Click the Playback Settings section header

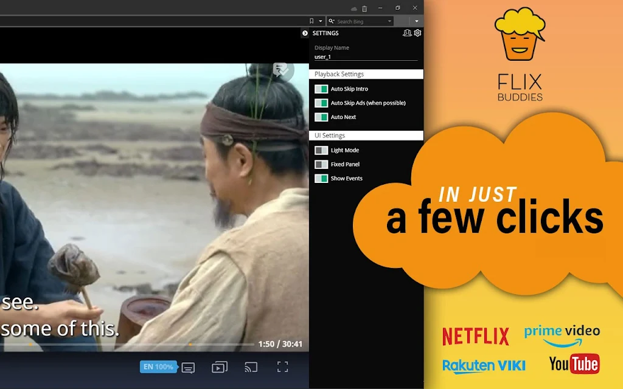[366, 74]
